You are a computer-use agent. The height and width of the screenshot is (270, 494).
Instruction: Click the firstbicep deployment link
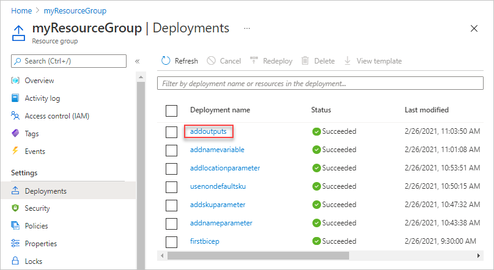(x=205, y=241)
